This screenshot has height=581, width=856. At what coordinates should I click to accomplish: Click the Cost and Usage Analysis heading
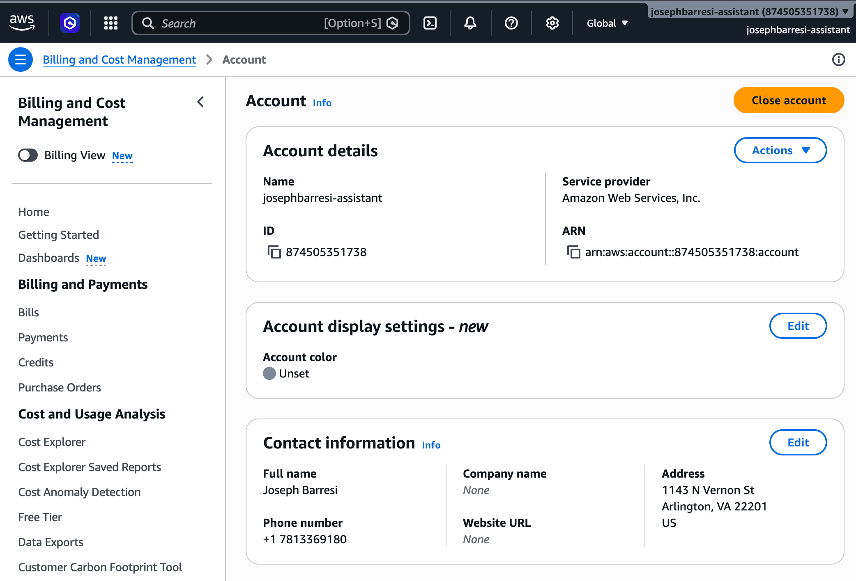tap(92, 414)
